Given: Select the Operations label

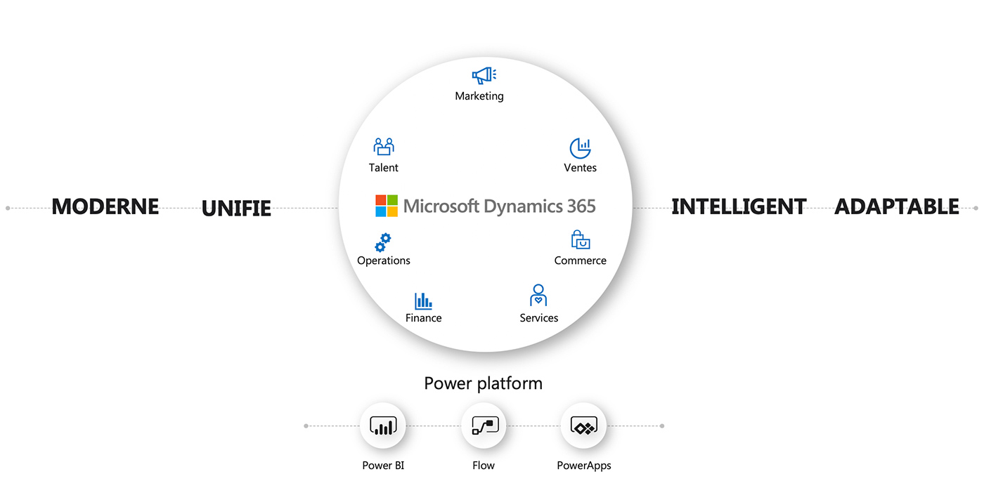Looking at the screenshot, I should click(384, 261).
